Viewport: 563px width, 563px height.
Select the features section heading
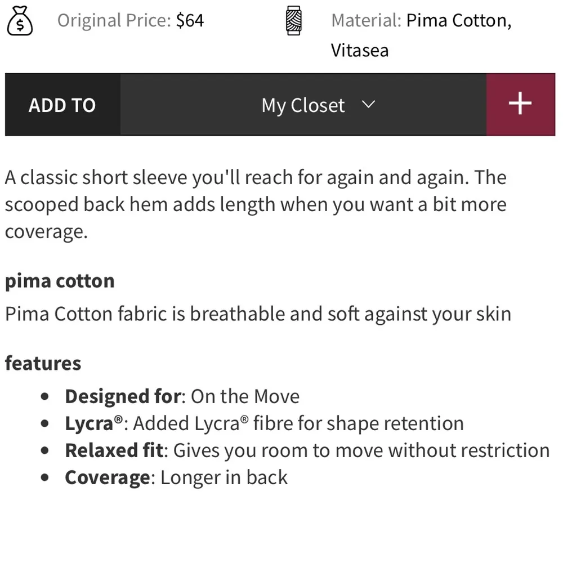(43, 363)
